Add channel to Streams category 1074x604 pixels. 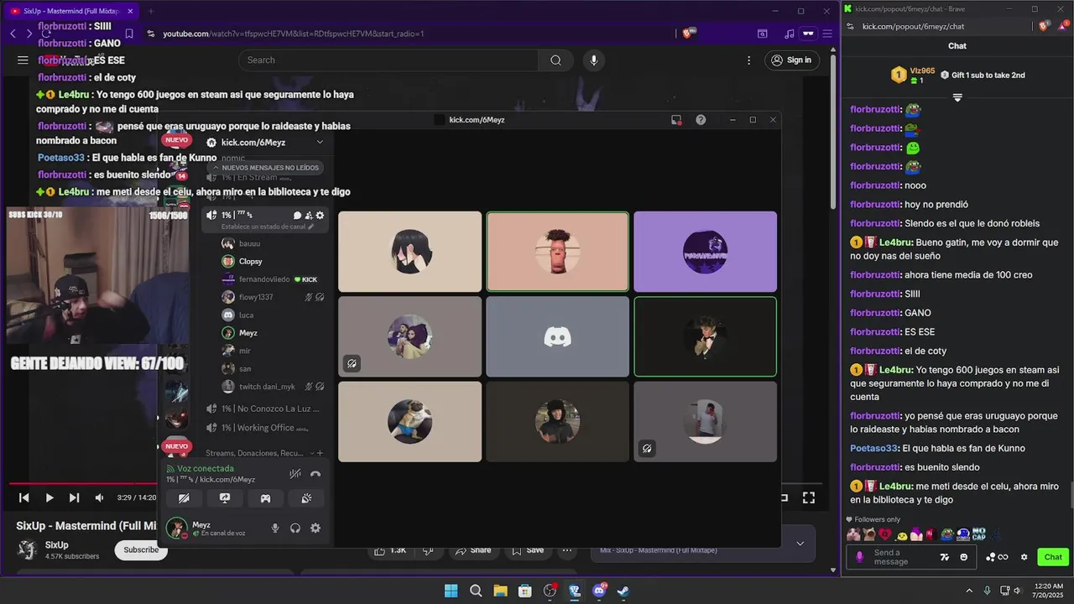point(319,453)
